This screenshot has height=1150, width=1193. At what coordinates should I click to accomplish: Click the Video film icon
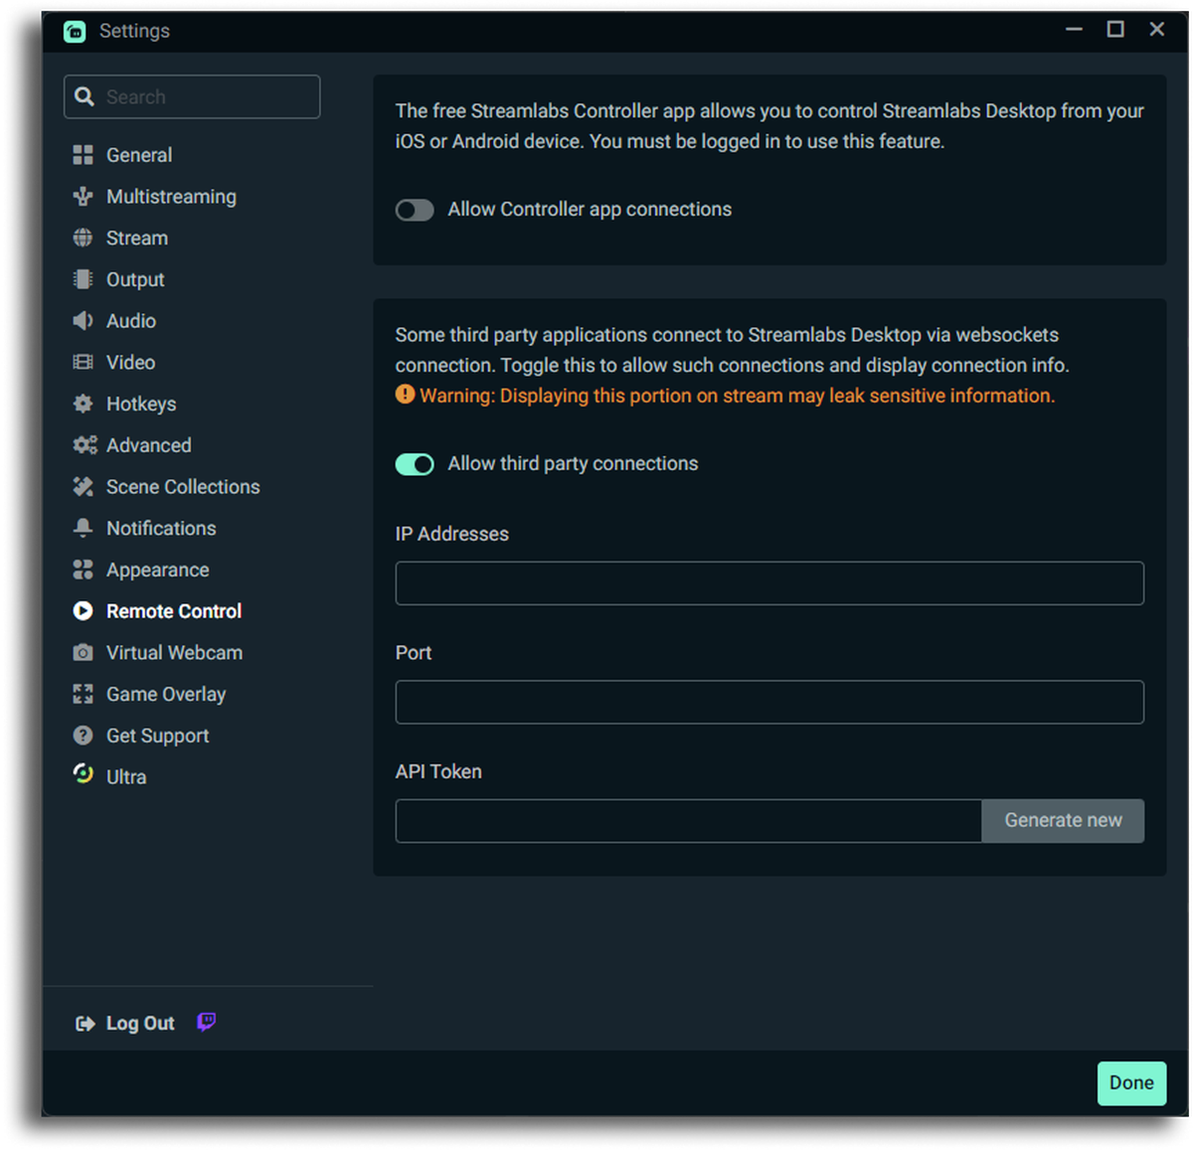pos(83,363)
